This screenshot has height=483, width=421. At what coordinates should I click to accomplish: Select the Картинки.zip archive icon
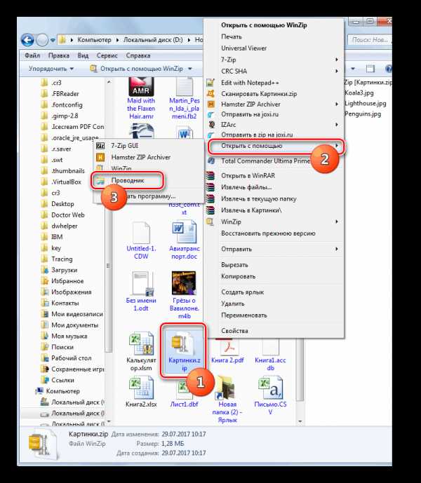click(x=182, y=342)
